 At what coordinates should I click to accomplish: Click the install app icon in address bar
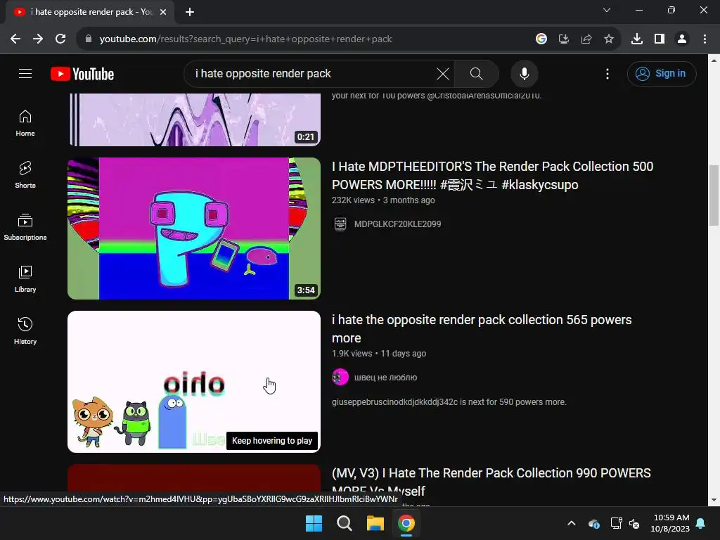click(x=563, y=39)
